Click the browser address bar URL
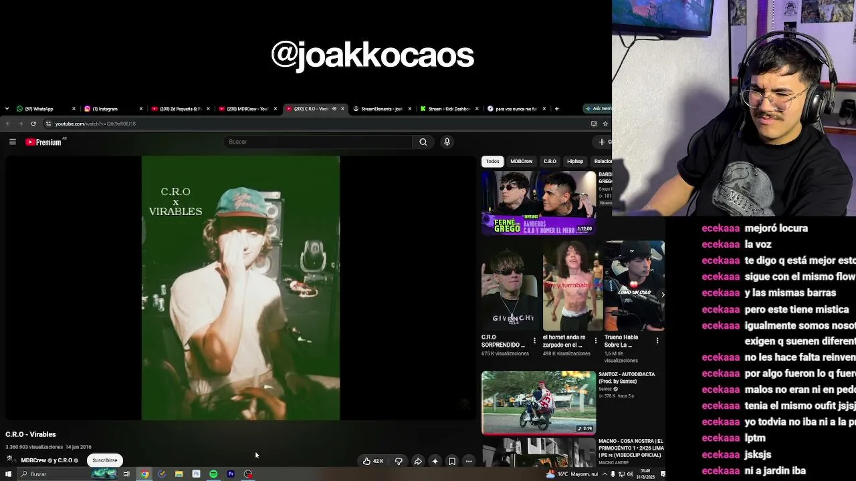This screenshot has width=856, height=481. click(96, 124)
